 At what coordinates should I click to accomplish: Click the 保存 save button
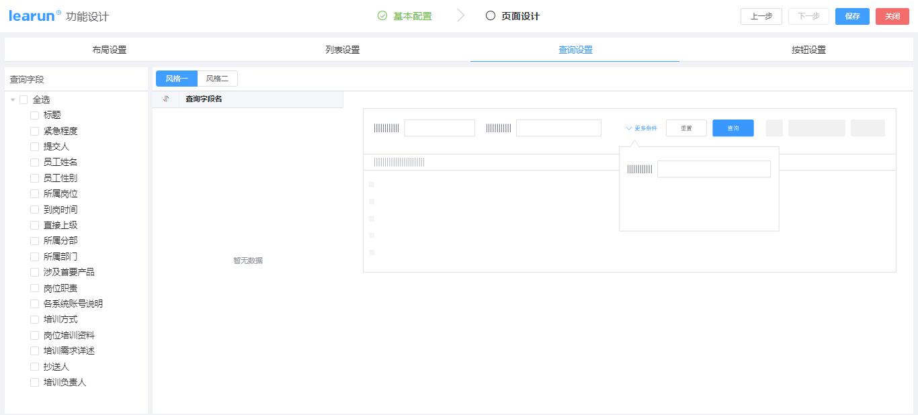[851, 16]
